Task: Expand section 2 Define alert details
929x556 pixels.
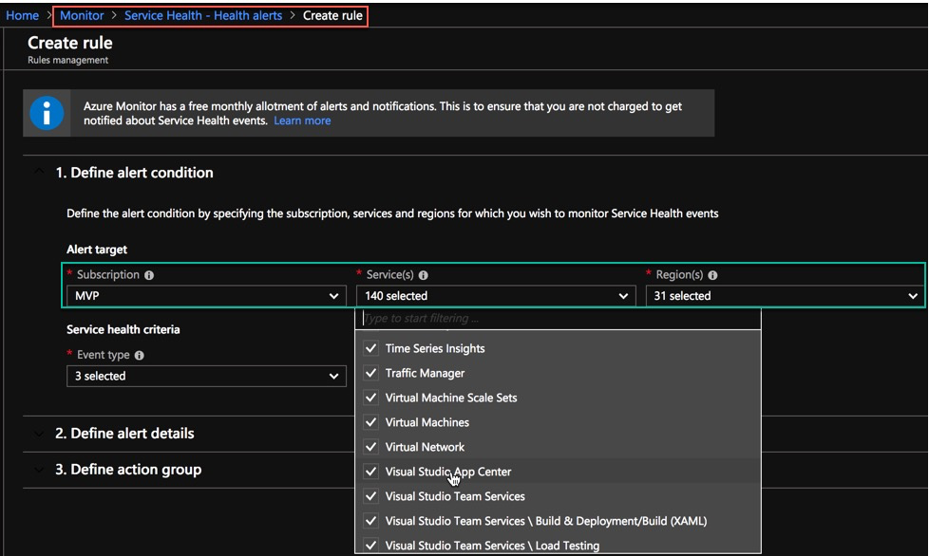Action: [x=124, y=434]
